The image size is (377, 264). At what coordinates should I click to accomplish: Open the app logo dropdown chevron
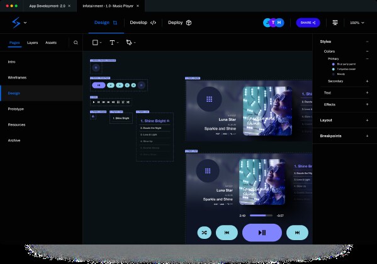pyautogui.click(x=25, y=23)
